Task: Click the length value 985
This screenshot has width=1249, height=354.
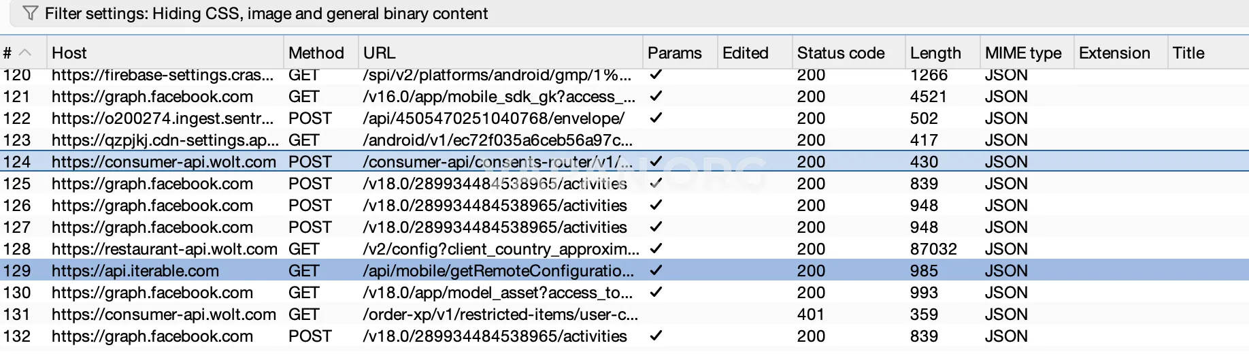Action: tap(924, 271)
